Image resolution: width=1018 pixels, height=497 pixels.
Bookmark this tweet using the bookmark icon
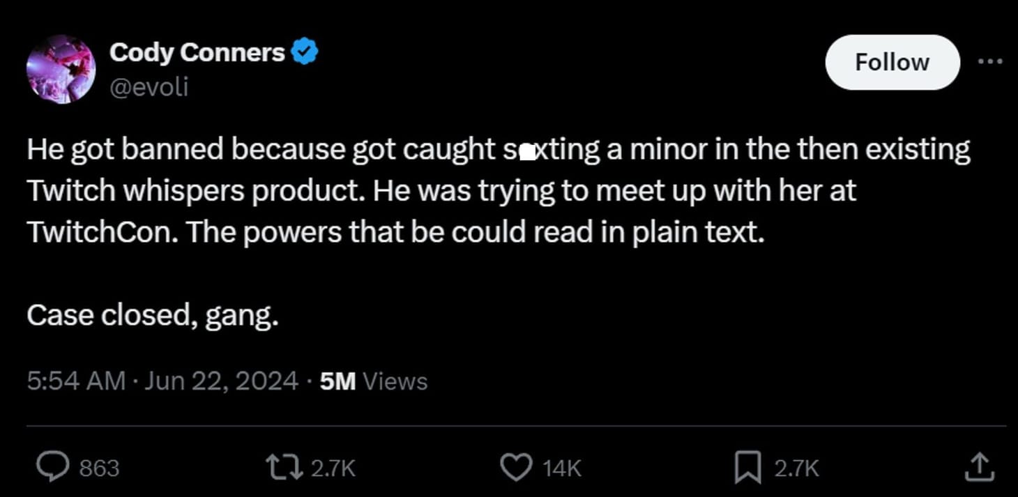point(747,467)
